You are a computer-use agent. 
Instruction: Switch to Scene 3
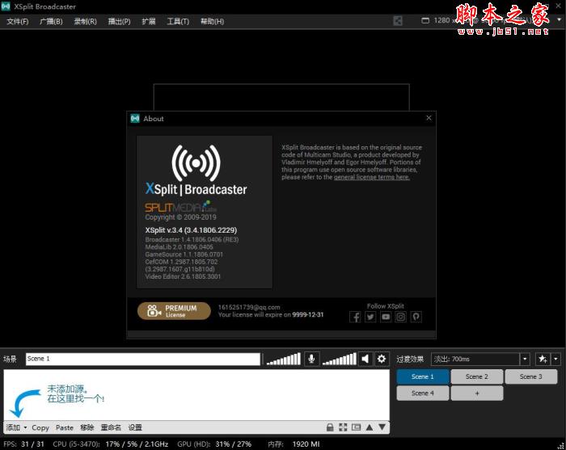tap(531, 376)
